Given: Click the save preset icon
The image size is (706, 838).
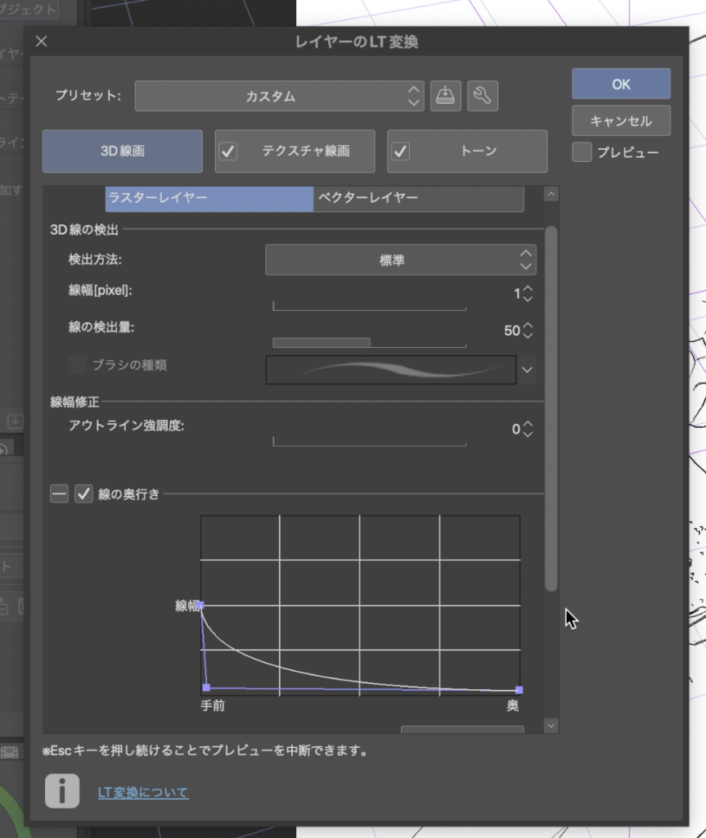Looking at the screenshot, I should tap(445, 96).
